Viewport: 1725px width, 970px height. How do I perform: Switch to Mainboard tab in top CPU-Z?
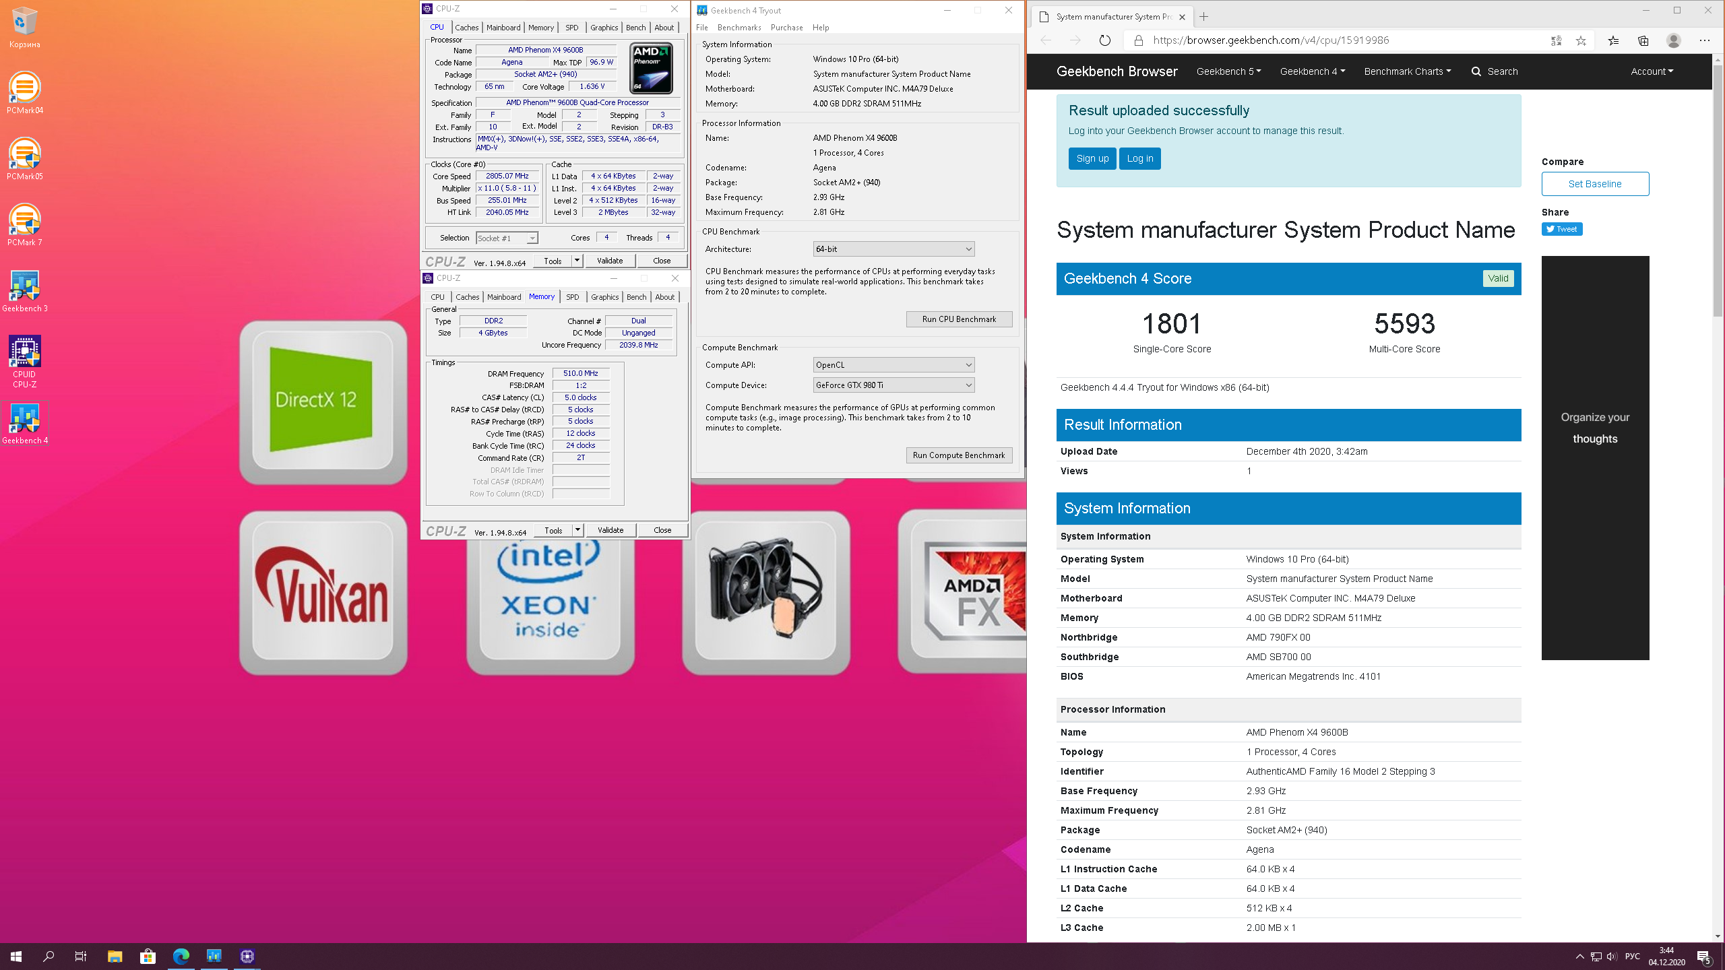pos(503,28)
